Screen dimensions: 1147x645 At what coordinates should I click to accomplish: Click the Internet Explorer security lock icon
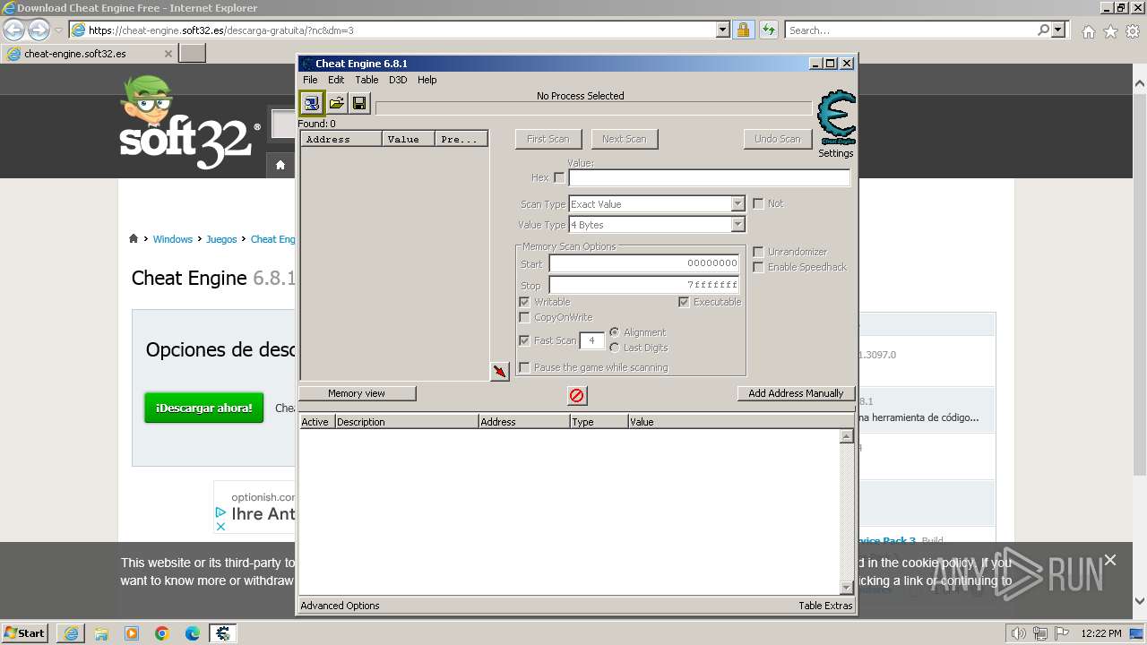coord(743,30)
